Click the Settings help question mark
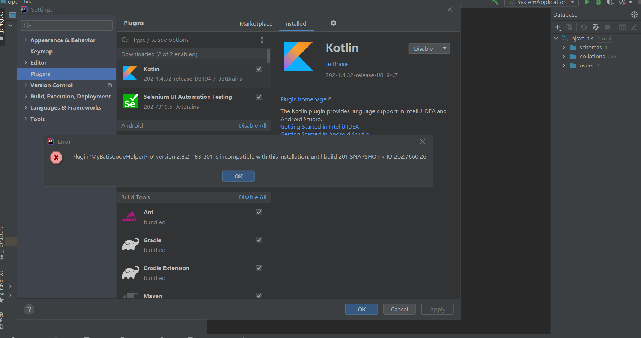641x338 pixels. pyautogui.click(x=29, y=309)
